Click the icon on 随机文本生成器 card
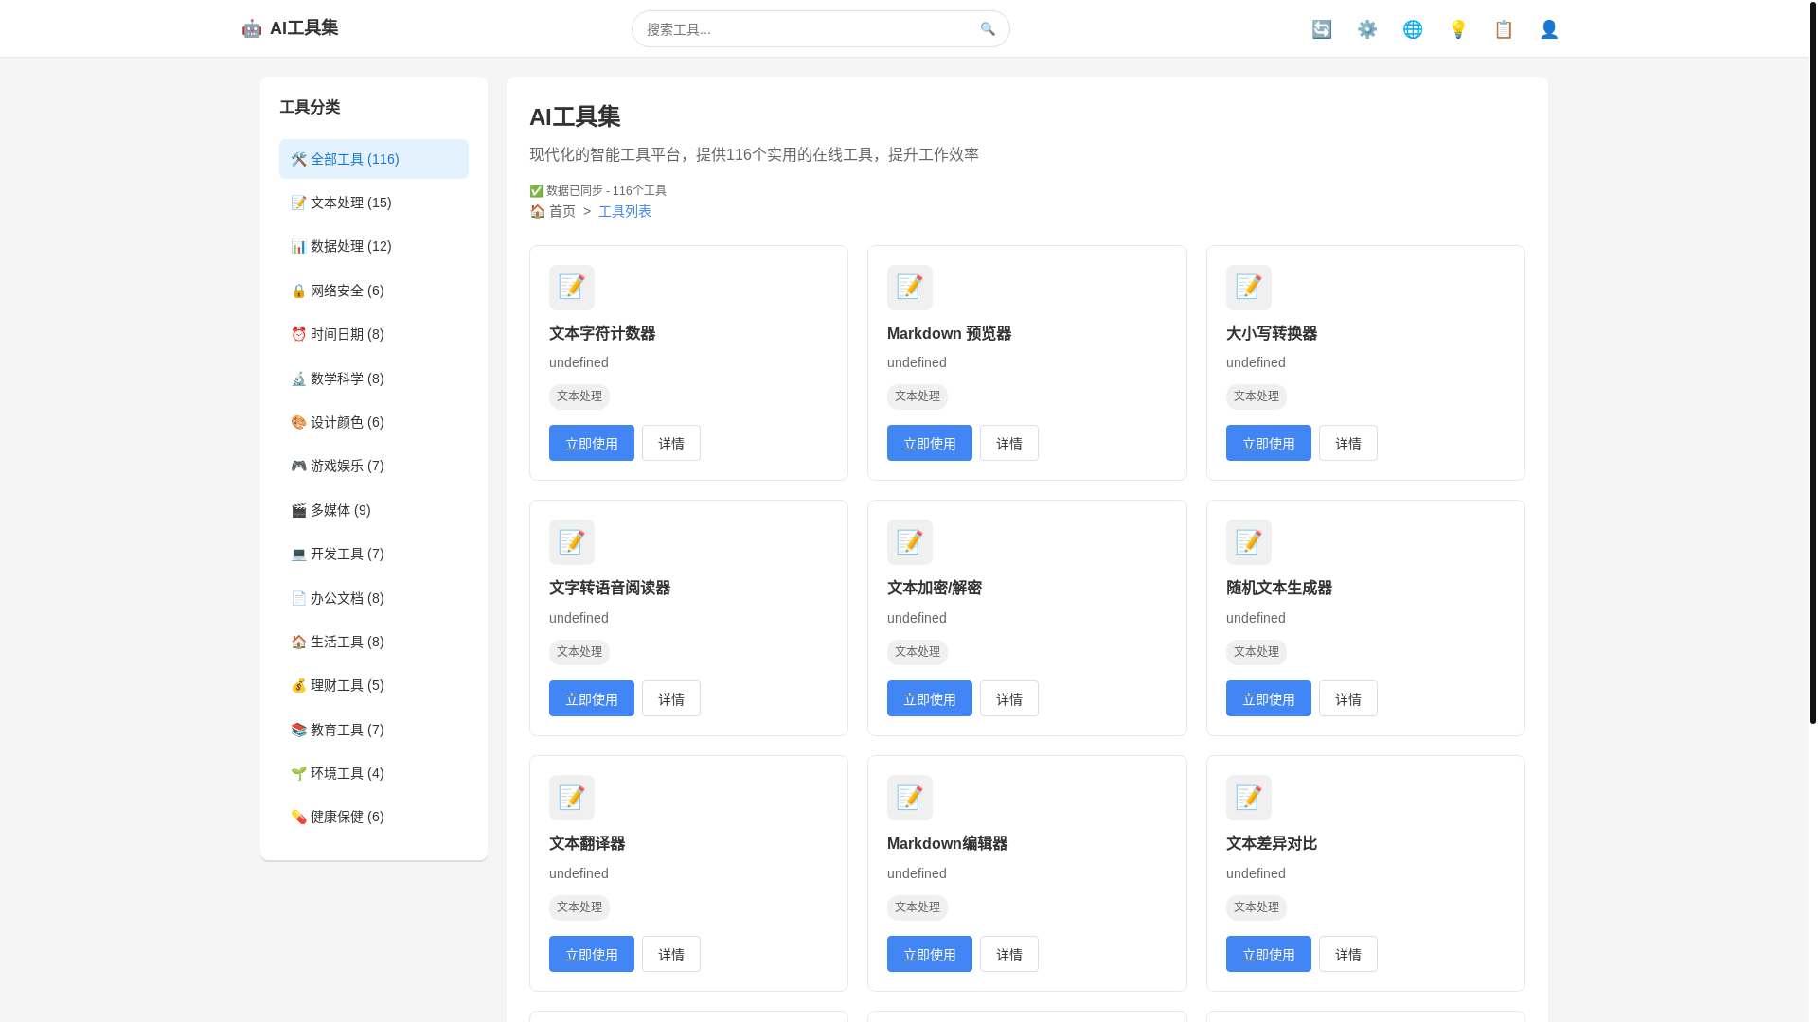Image resolution: width=1818 pixels, height=1022 pixels. pyautogui.click(x=1249, y=542)
